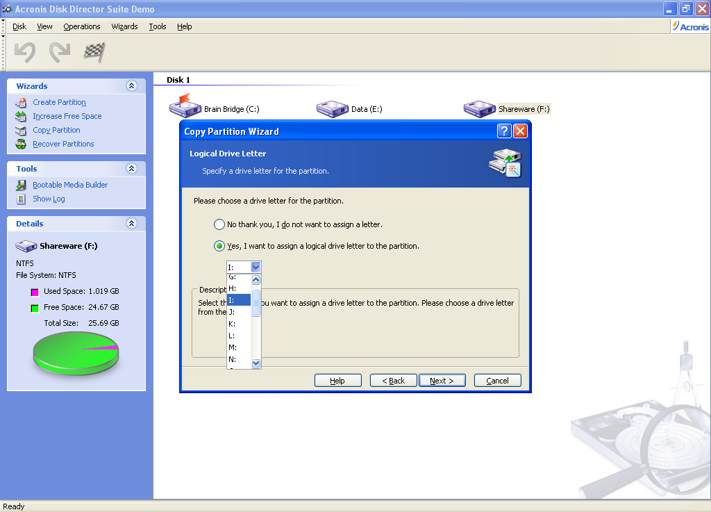Cancel the Copy Partition Wizard
The width and height of the screenshot is (711, 512).
pos(497,381)
